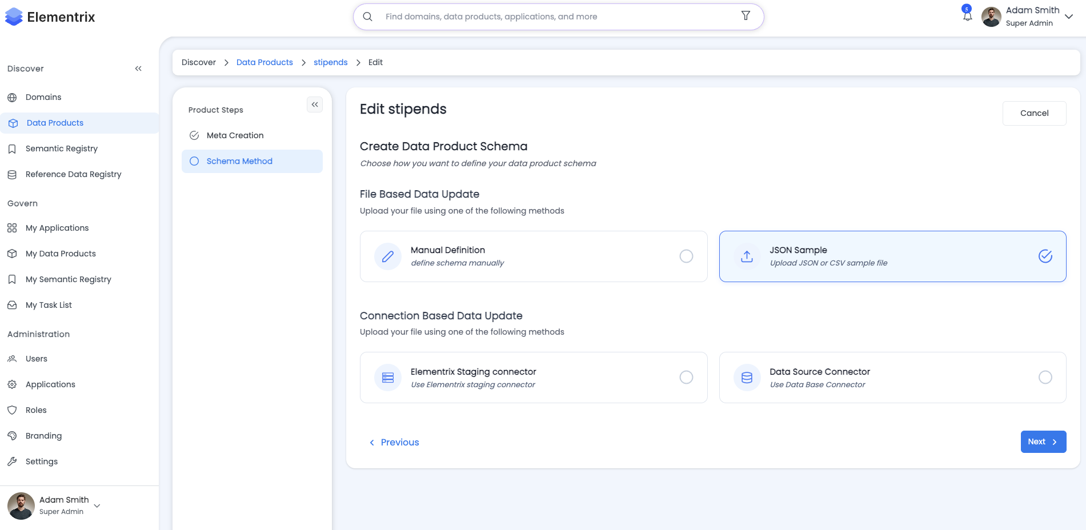Click the notification bell icon

click(967, 16)
